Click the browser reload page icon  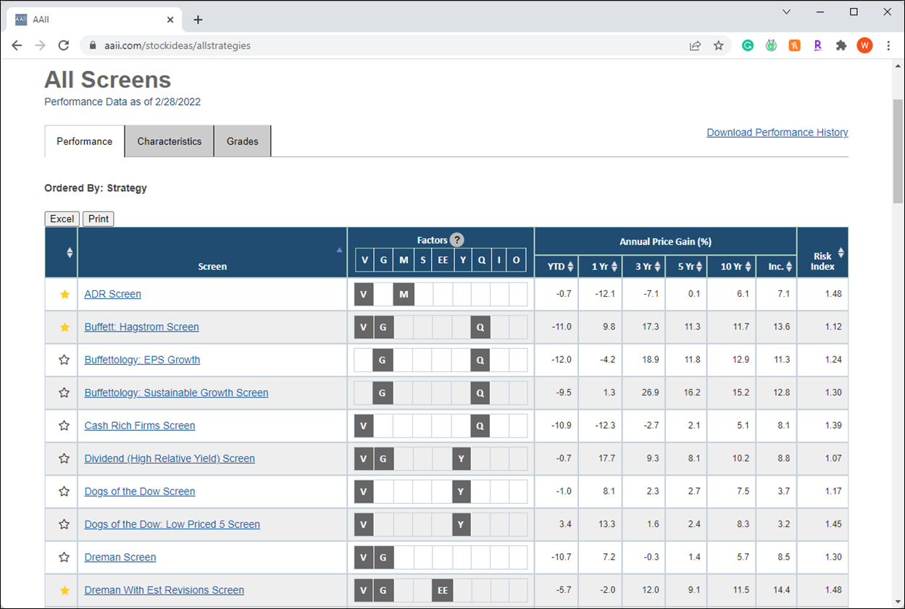click(x=64, y=45)
